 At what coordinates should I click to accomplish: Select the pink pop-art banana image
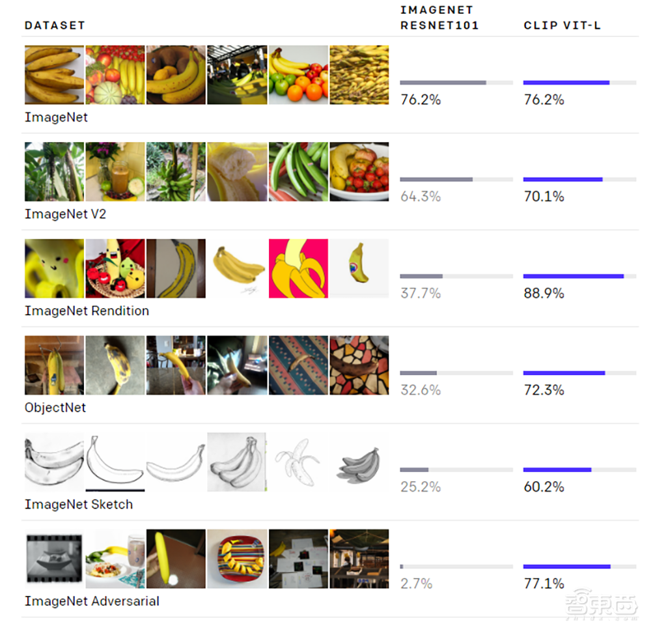click(x=298, y=268)
